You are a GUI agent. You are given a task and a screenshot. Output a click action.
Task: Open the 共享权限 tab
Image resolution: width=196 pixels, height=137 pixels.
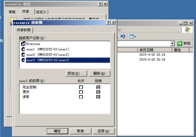(24, 30)
